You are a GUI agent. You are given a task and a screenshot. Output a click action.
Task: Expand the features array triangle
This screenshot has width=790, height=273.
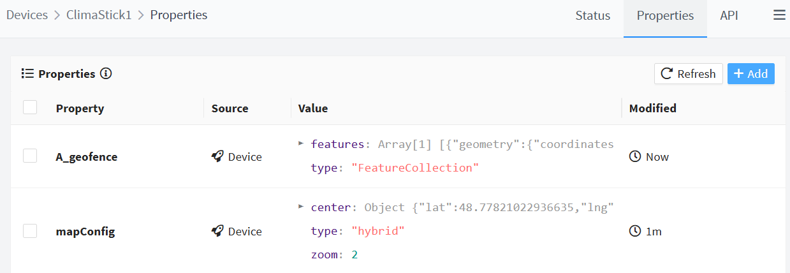[301, 144]
